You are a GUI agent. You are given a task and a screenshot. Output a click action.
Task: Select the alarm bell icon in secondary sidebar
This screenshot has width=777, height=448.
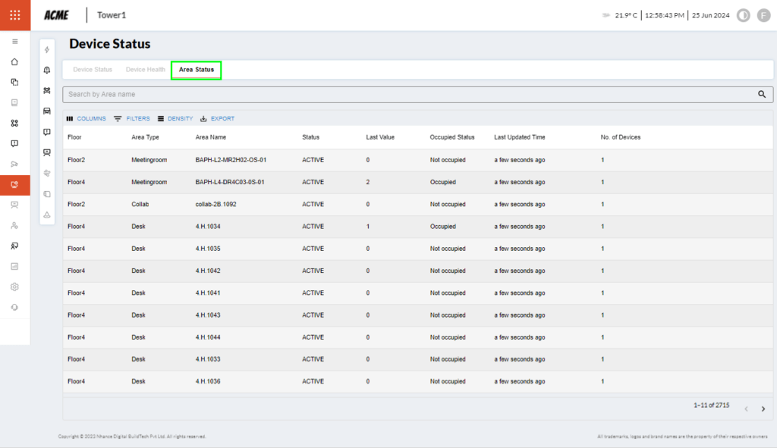pyautogui.click(x=47, y=70)
